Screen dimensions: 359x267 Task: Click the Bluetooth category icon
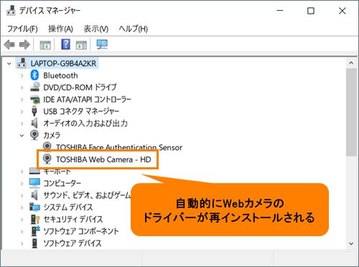pos(34,75)
